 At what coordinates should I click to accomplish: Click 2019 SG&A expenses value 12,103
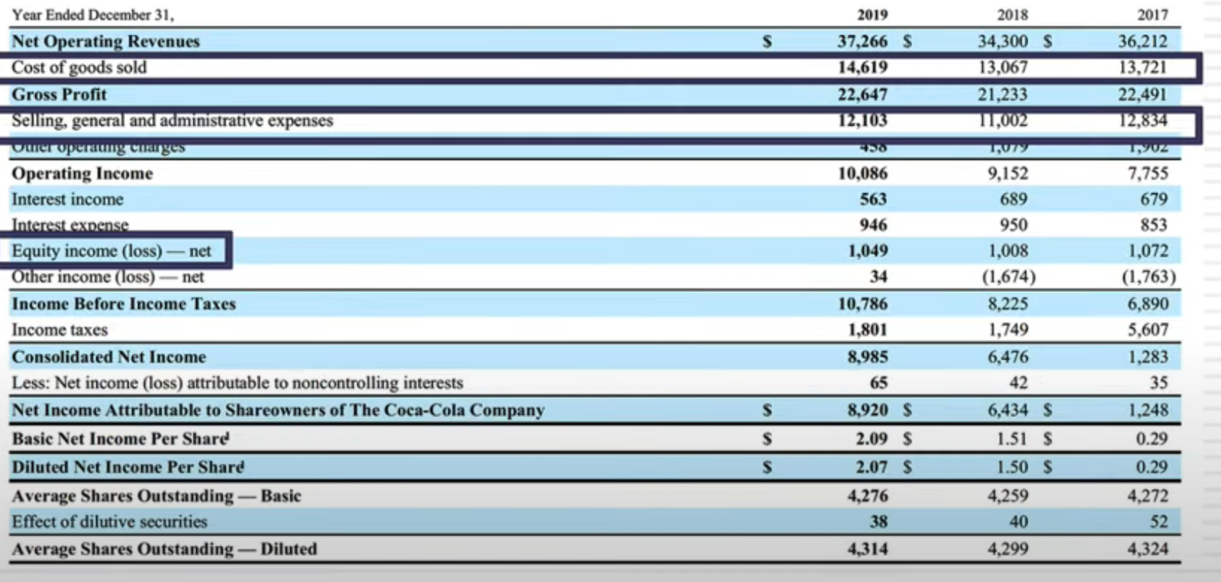coord(862,121)
